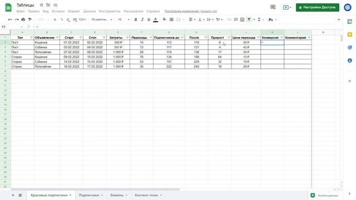Image resolution: width=356 pixels, height=200 pixels.
Task: Click the Insert link icon
Action: tap(229, 20)
